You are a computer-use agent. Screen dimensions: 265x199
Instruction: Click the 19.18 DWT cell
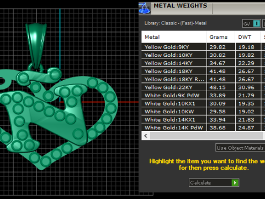(x=248, y=47)
